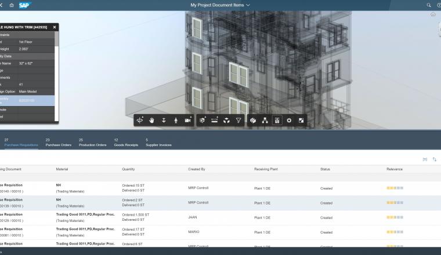Screen dimensions: 441x255
Task: Click the SAP logo
Action: (24, 5)
